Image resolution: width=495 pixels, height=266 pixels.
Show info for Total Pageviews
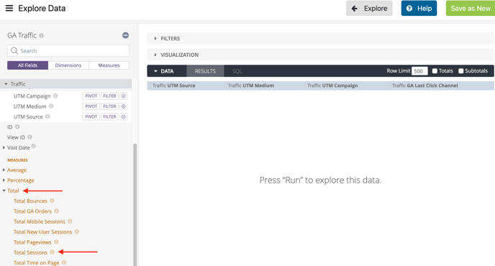56,242
